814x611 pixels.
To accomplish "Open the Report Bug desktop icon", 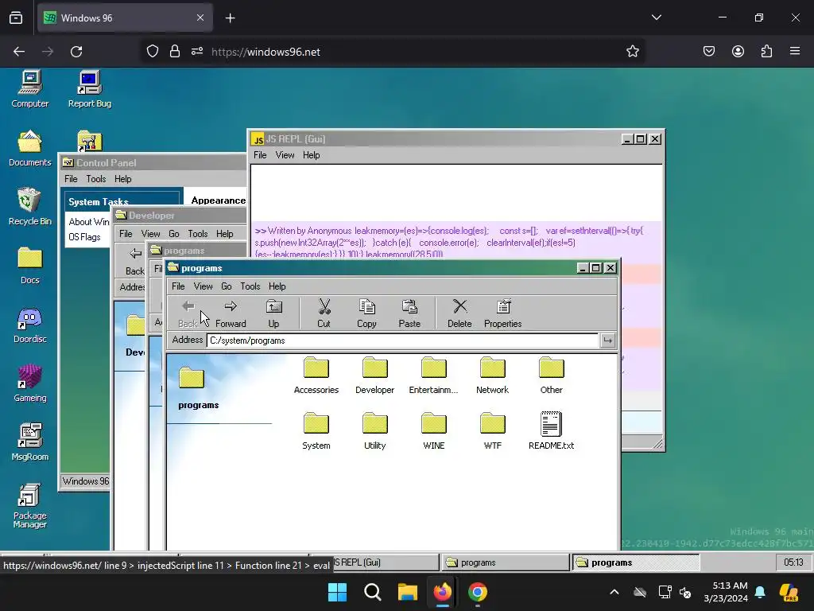I will point(89,89).
